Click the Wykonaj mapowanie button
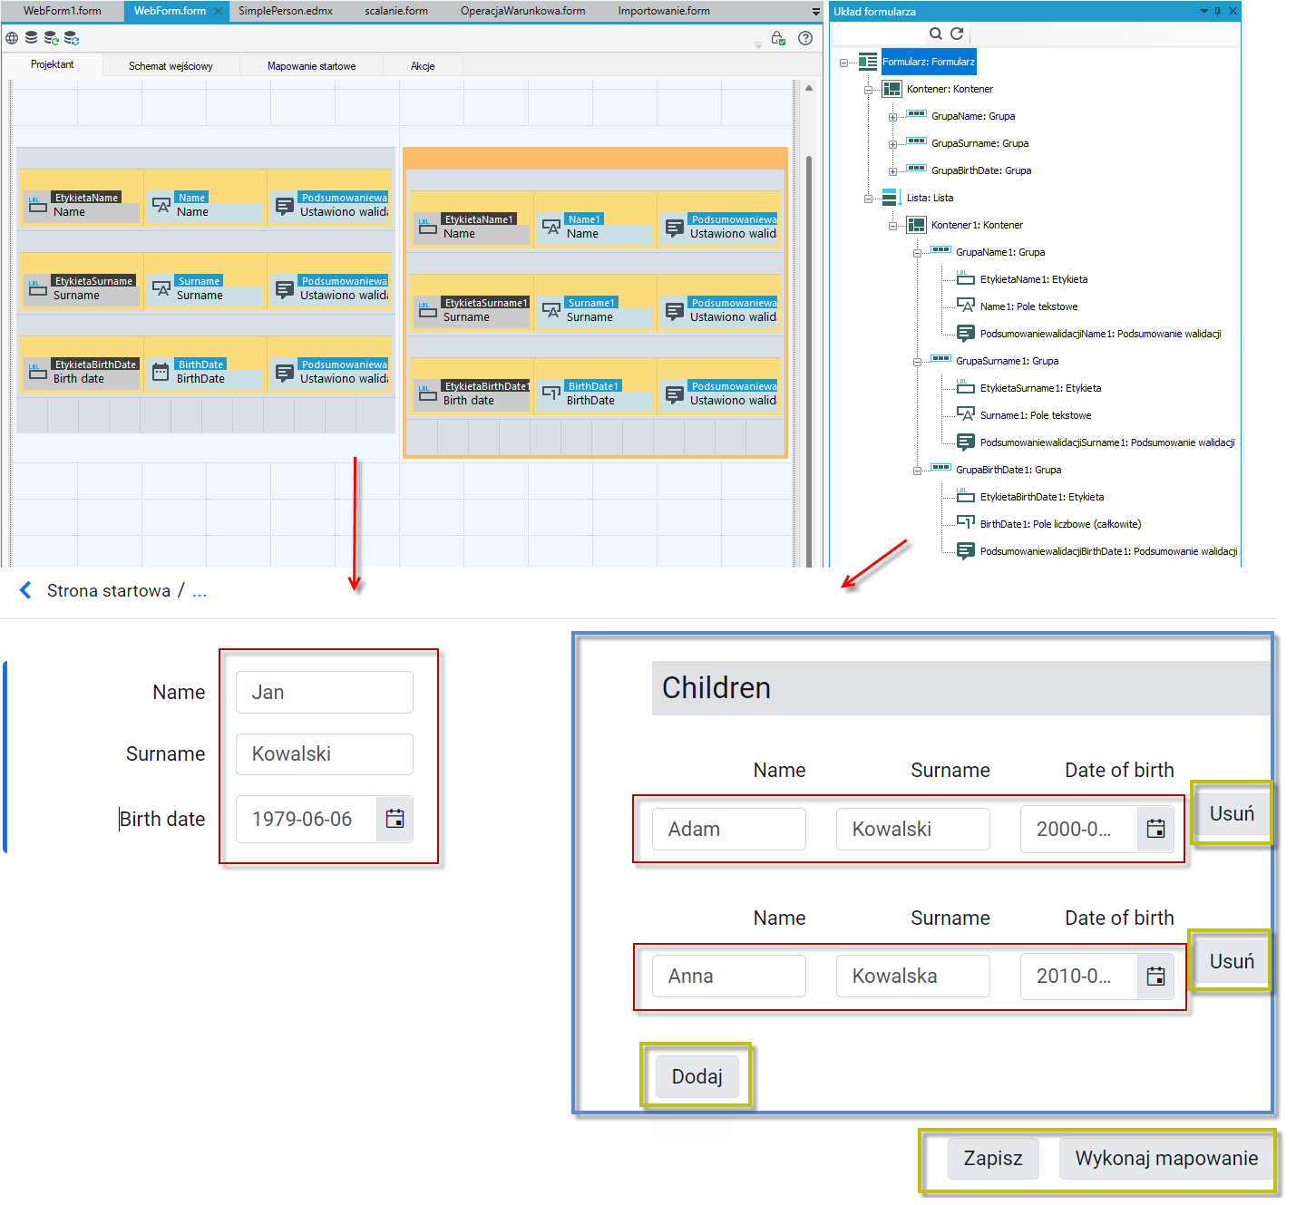 pos(1166,1158)
